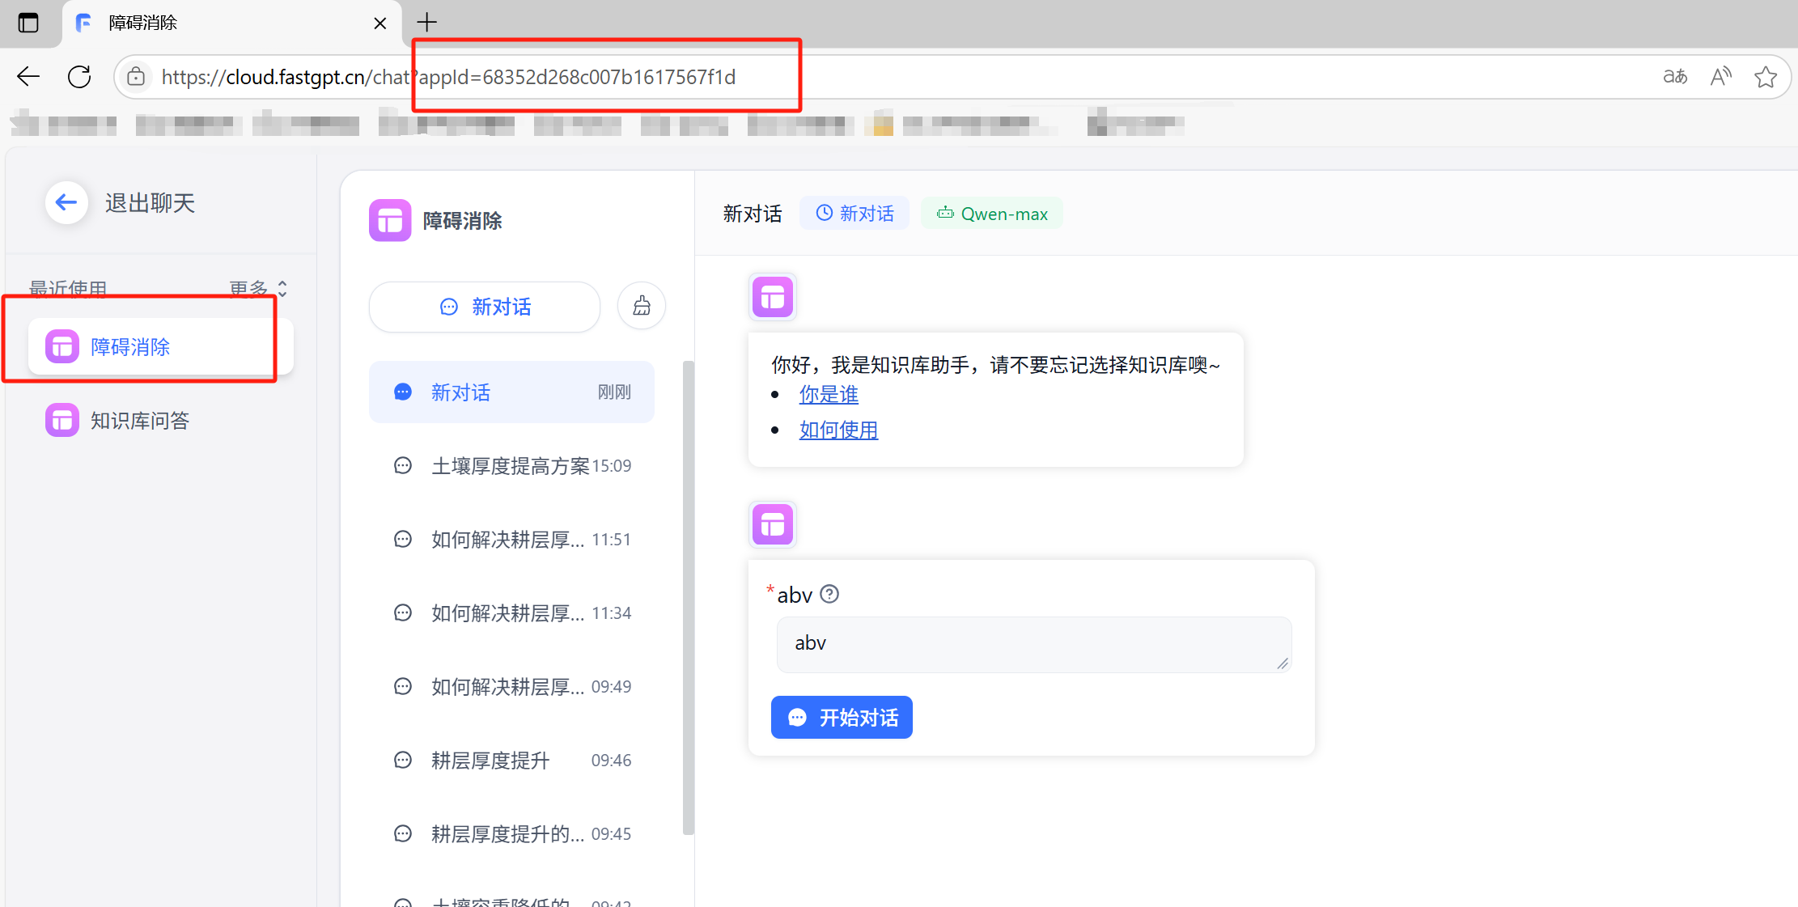Click the assistant avatar in the chat
This screenshot has height=907, width=1798.
click(x=772, y=297)
